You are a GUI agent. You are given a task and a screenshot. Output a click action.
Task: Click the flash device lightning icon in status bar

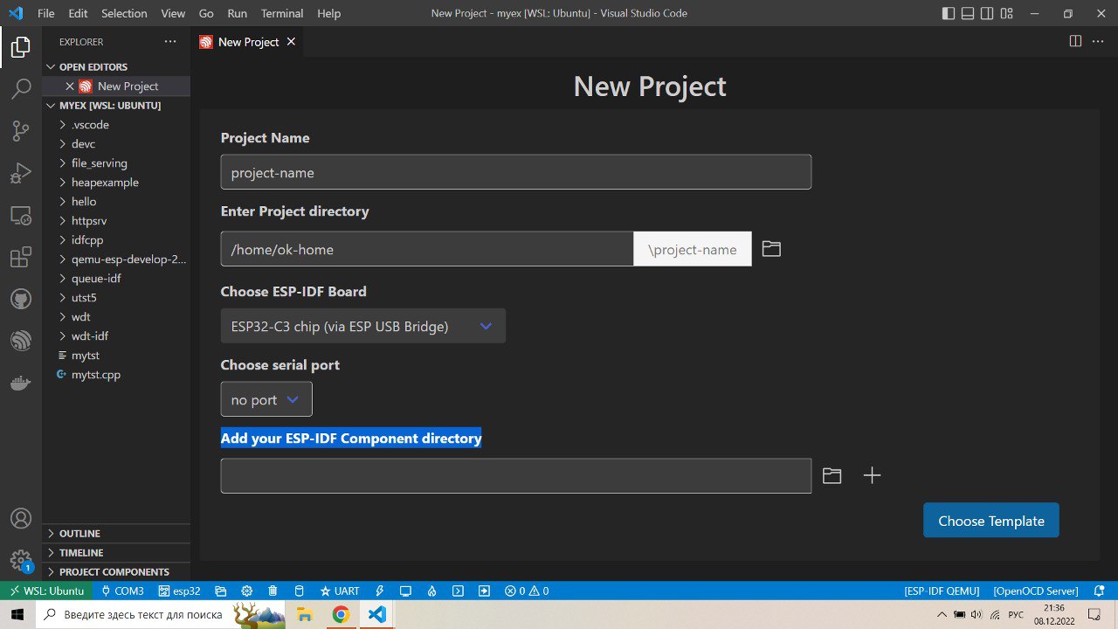379,591
